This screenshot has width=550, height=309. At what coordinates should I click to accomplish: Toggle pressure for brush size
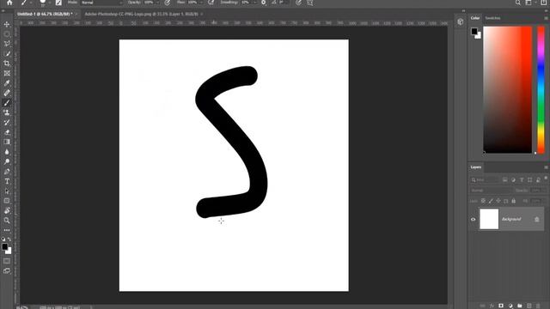pos(298,3)
